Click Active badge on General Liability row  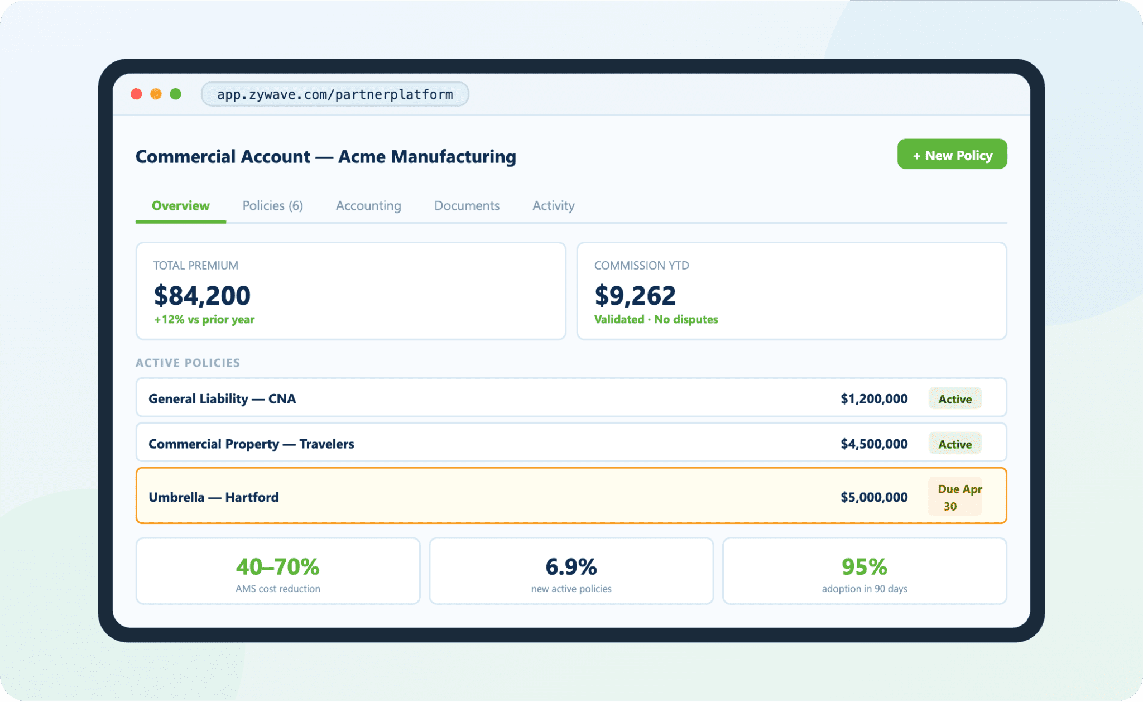(954, 398)
